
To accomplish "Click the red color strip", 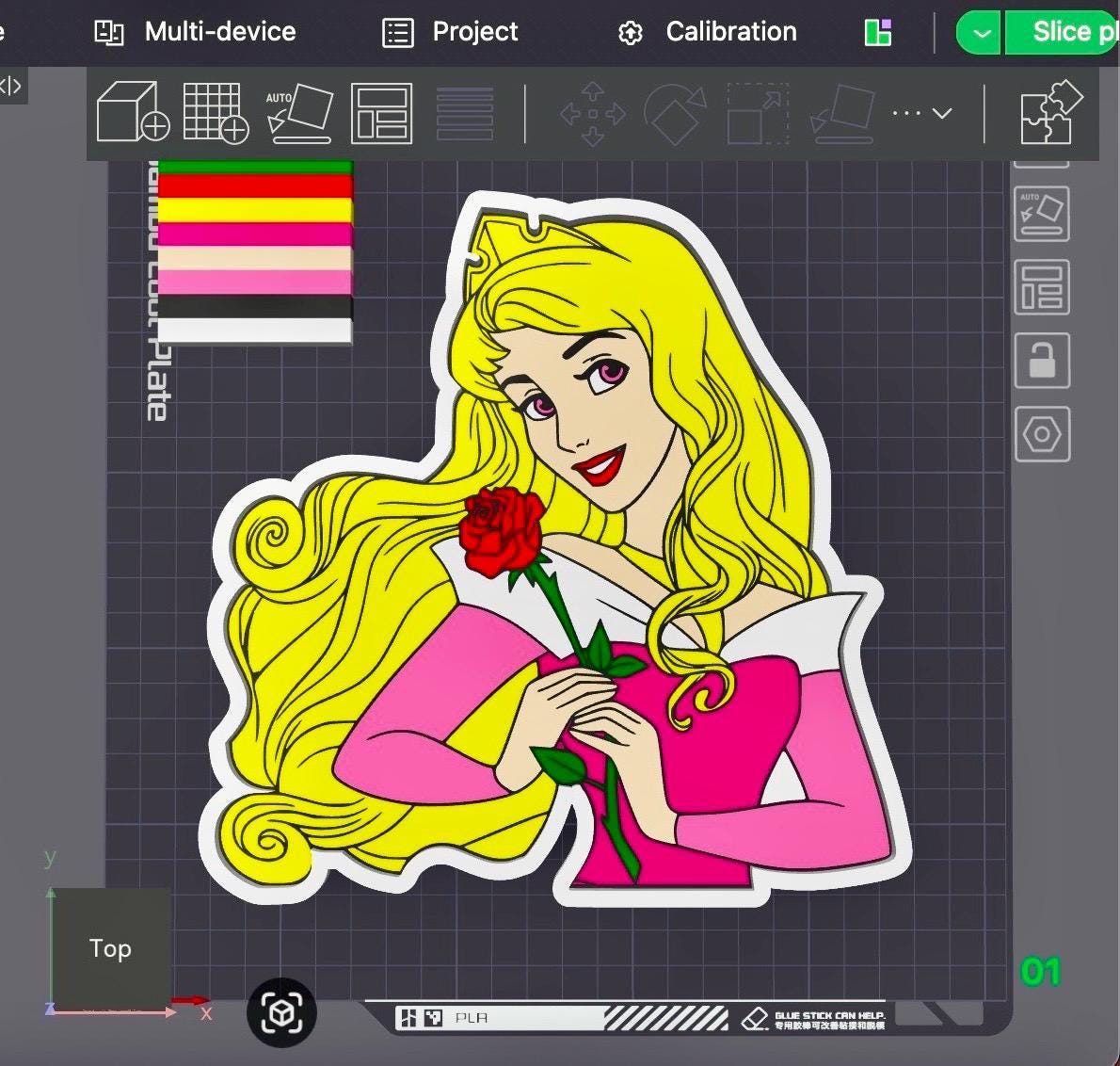I will 255,186.
